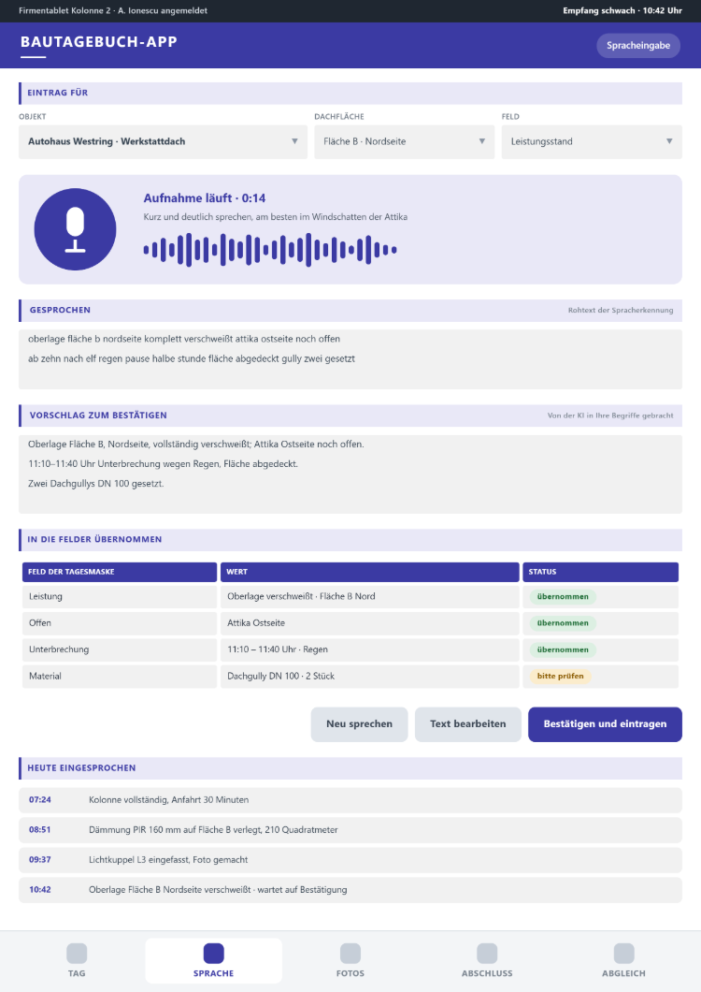The image size is (701, 992).
Task: Open the Feld dropdown Leistungsstand
Action: point(592,141)
